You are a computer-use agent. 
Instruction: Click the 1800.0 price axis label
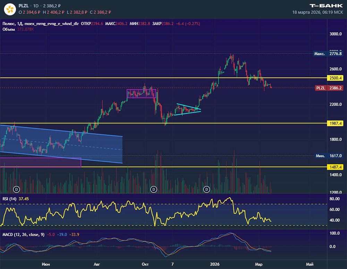[336, 139]
